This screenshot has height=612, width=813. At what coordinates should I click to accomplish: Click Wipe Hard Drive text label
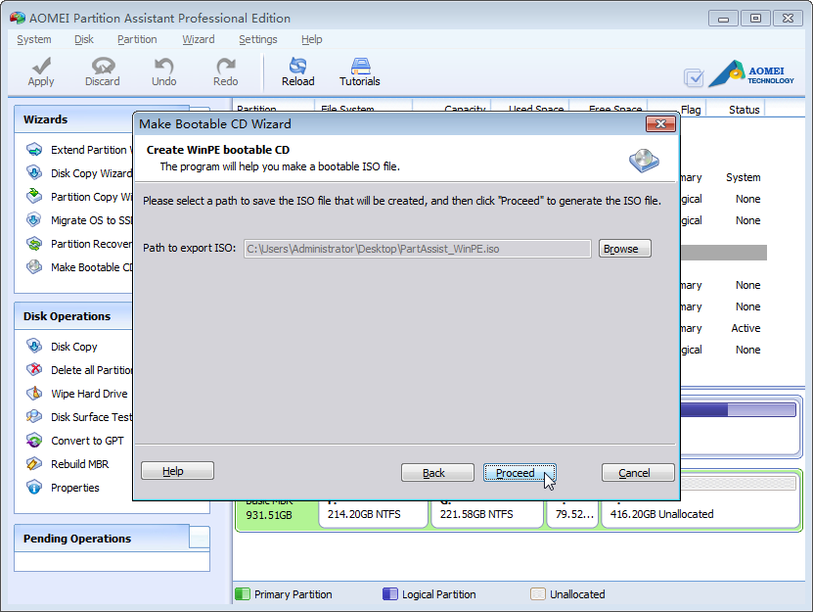pos(89,394)
